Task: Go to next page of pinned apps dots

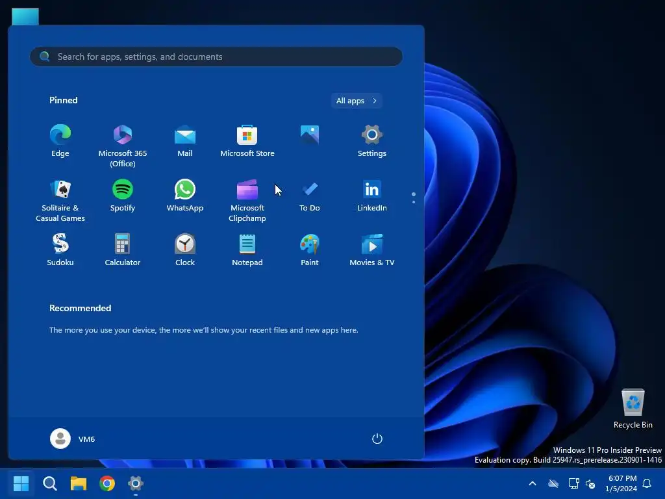Action: (x=414, y=201)
